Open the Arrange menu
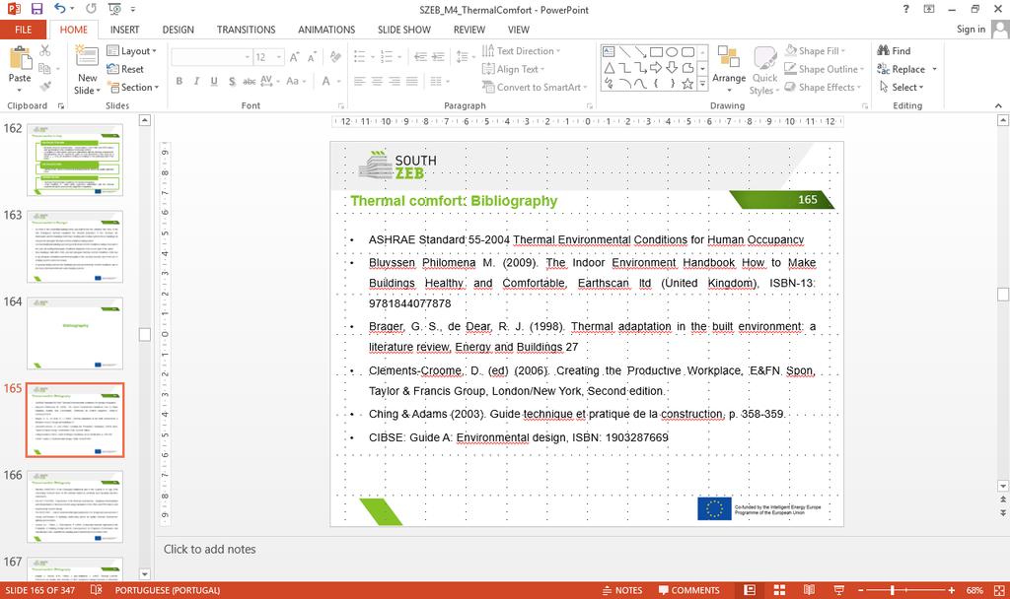 729,70
